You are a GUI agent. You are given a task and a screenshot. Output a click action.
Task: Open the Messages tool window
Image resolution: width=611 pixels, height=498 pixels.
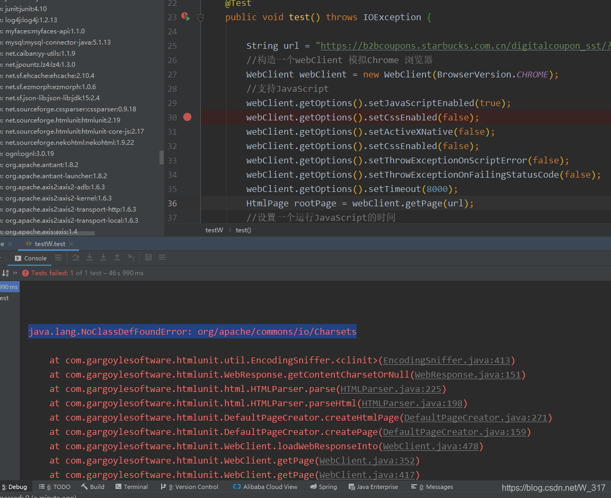[x=432, y=486]
